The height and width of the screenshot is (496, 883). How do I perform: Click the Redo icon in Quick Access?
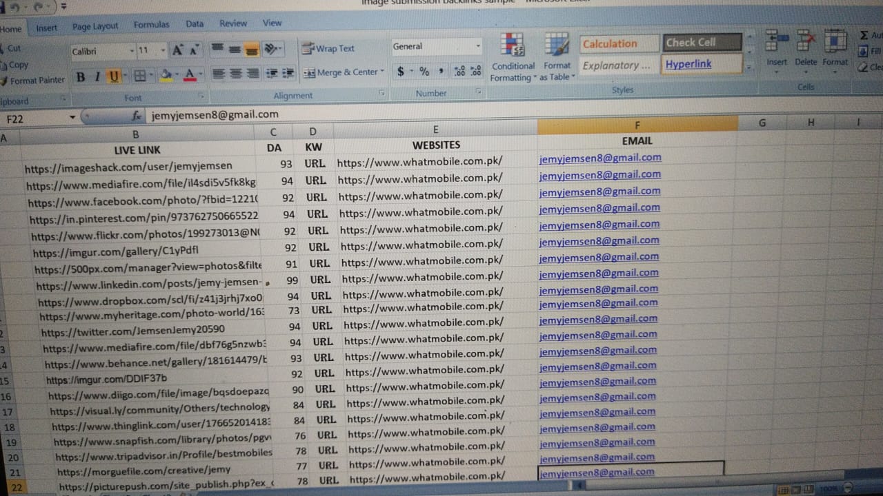point(39,8)
